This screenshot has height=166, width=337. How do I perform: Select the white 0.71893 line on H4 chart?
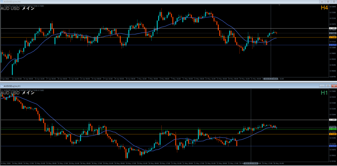click(x=165, y=28)
